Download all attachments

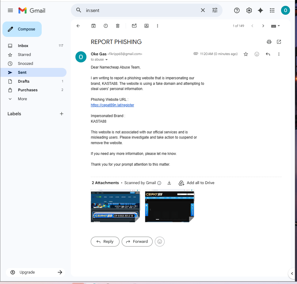169,183
